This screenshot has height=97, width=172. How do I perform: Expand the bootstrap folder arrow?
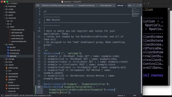point(4,6)
